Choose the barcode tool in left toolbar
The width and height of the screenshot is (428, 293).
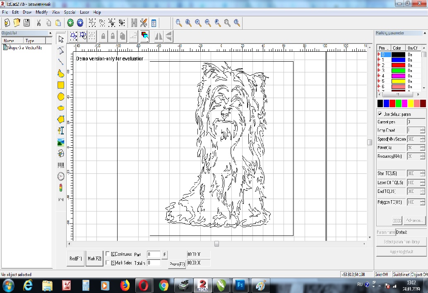pyautogui.click(x=61, y=165)
